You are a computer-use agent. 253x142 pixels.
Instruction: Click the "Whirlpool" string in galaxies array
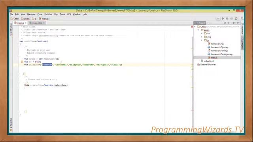coord(102,65)
